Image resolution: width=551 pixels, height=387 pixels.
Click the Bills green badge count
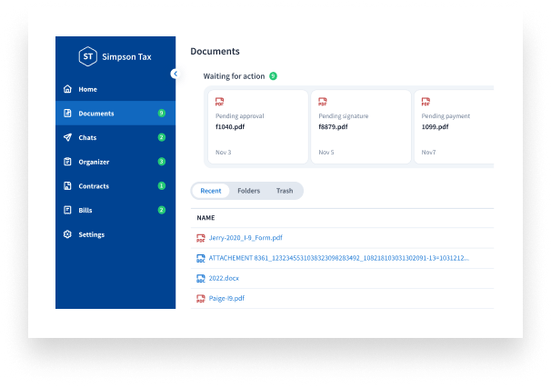point(162,210)
